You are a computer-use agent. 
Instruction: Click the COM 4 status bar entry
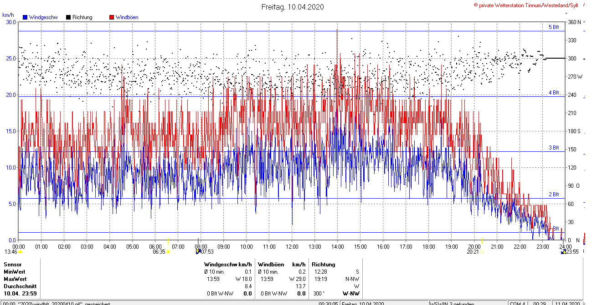coord(517,304)
